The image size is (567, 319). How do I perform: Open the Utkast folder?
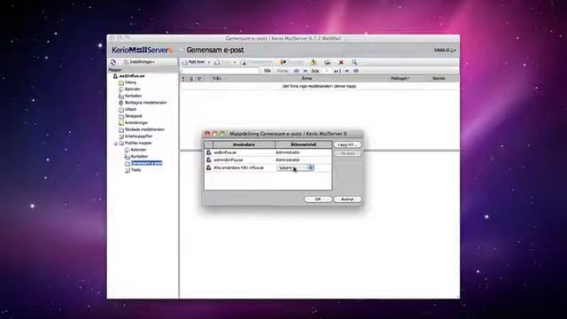[130, 109]
